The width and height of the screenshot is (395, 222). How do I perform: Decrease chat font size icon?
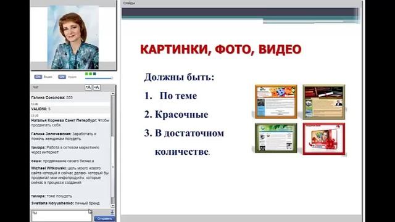click(88, 88)
